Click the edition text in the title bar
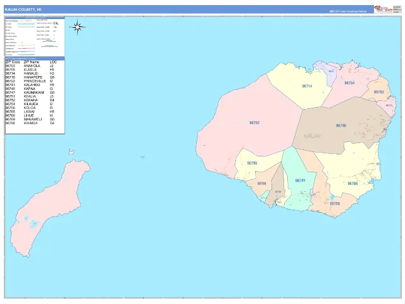 pyautogui.click(x=348, y=11)
